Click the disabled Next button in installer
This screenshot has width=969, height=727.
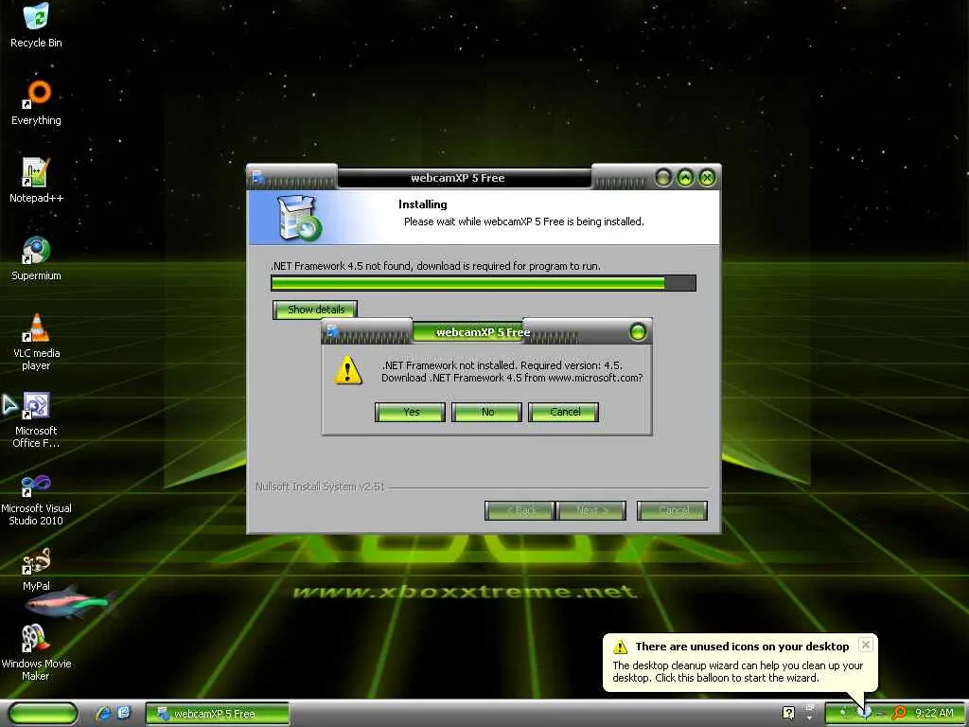(591, 510)
